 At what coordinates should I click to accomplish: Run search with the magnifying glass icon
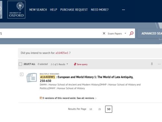click(132, 33)
